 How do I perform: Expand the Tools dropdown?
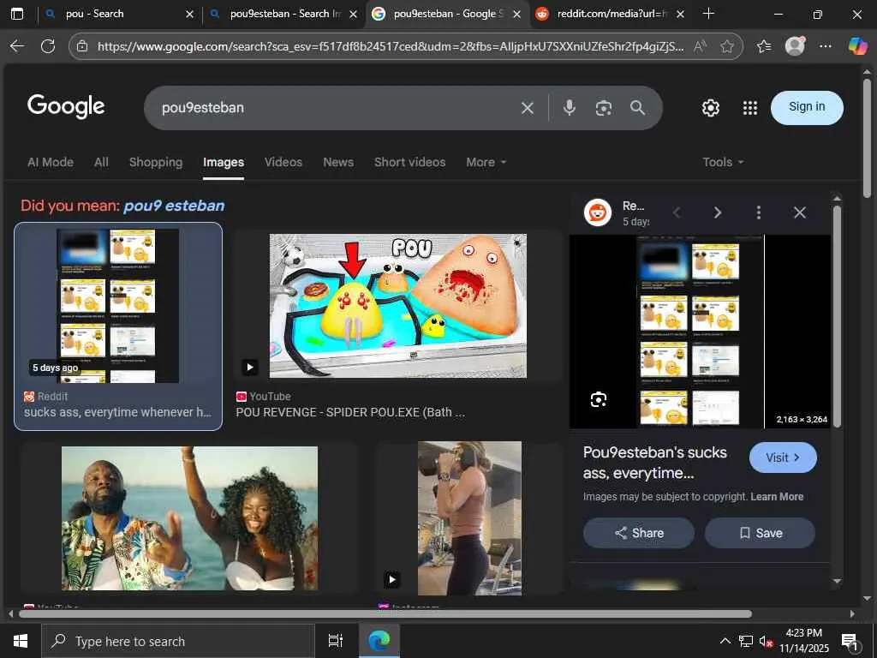point(723,162)
